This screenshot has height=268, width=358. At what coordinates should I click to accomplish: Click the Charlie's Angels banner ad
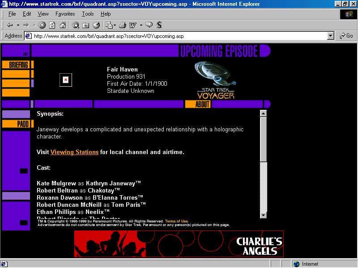pyautogui.click(x=179, y=244)
